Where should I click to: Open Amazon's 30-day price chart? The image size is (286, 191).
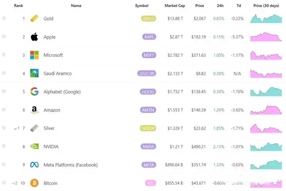pyautogui.click(x=266, y=110)
